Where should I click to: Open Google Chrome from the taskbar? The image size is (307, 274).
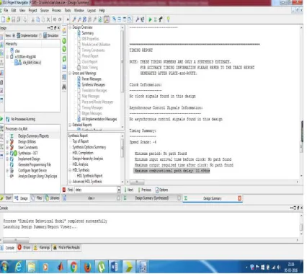coord(74,267)
